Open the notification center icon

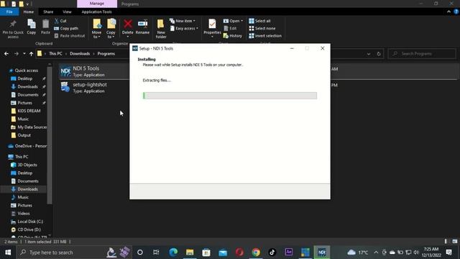pyautogui.click(x=448, y=253)
